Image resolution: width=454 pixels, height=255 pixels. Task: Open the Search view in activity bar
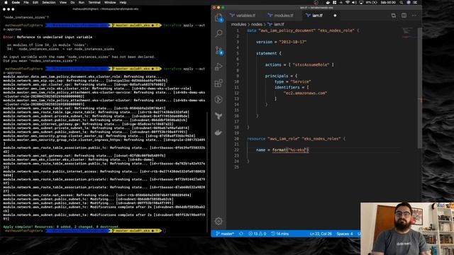click(x=218, y=33)
